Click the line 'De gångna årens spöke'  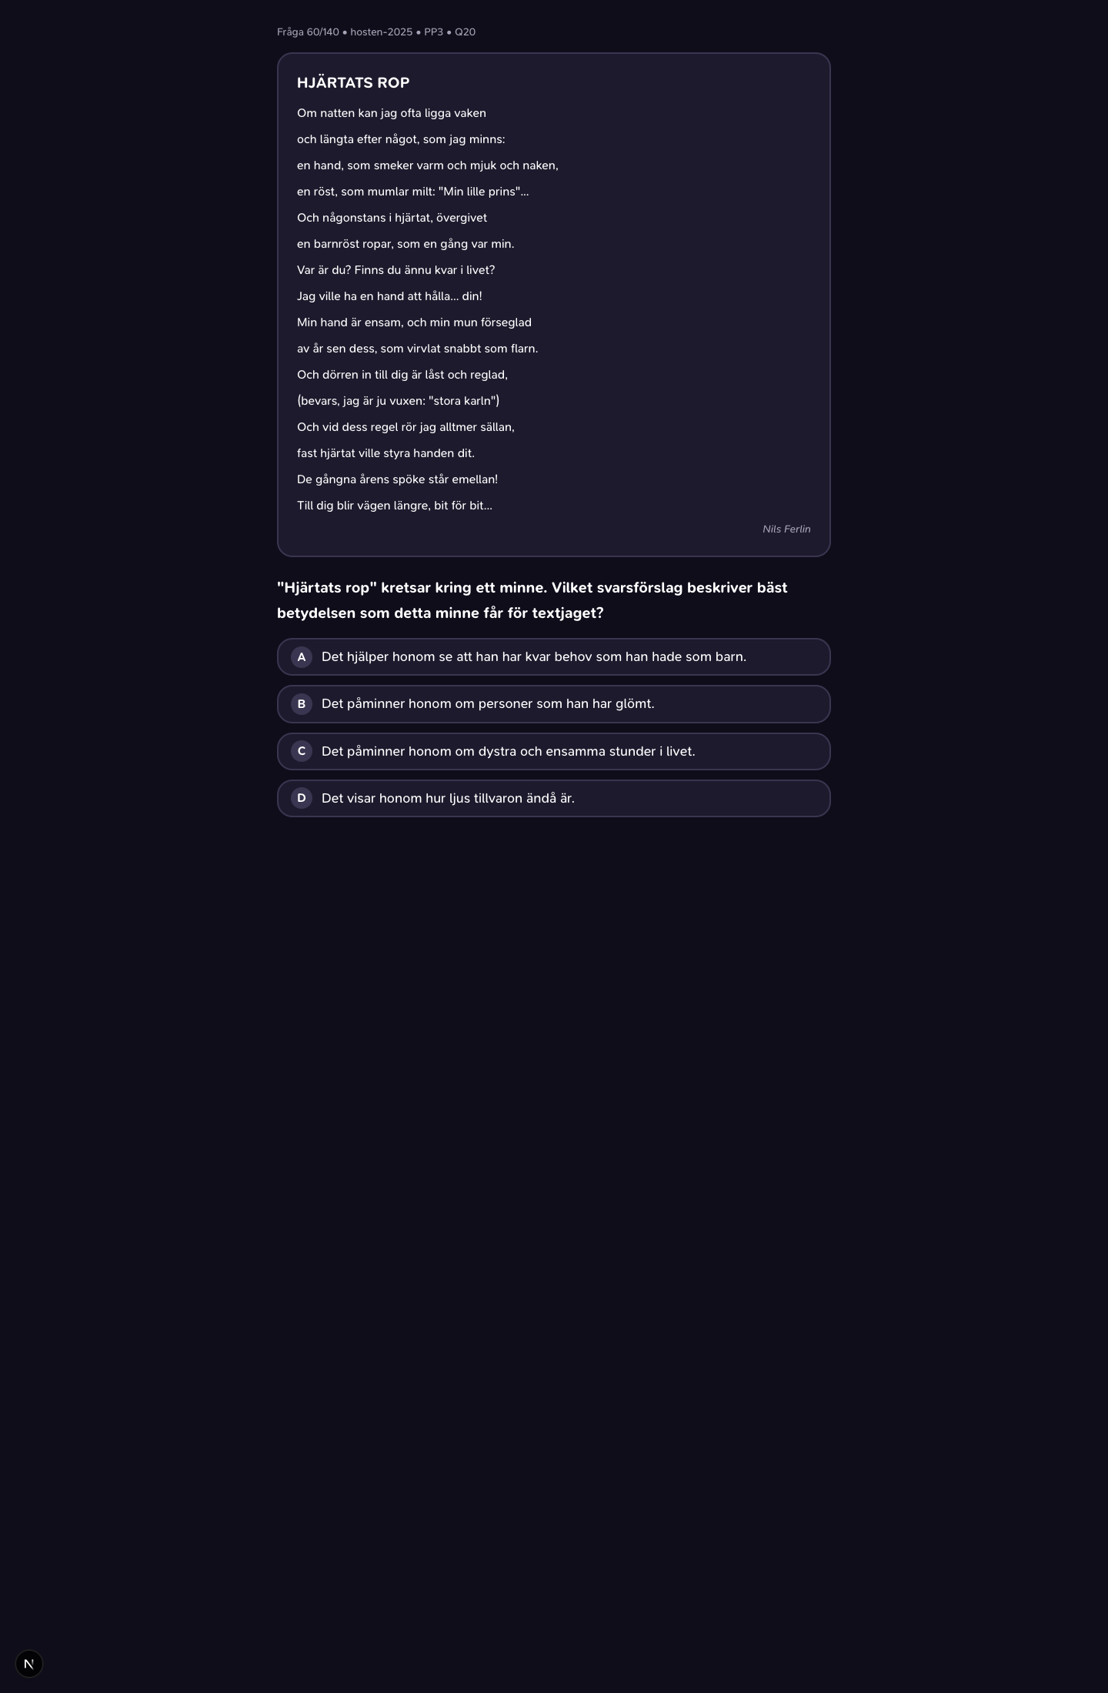click(x=397, y=479)
